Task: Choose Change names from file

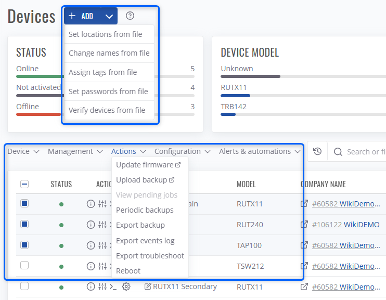Action: (x=109, y=53)
